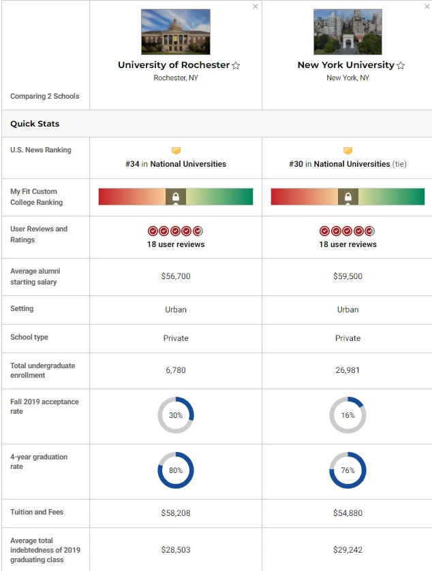432x571 pixels.
Task: Click the New York, NY location text
Action: point(348,78)
